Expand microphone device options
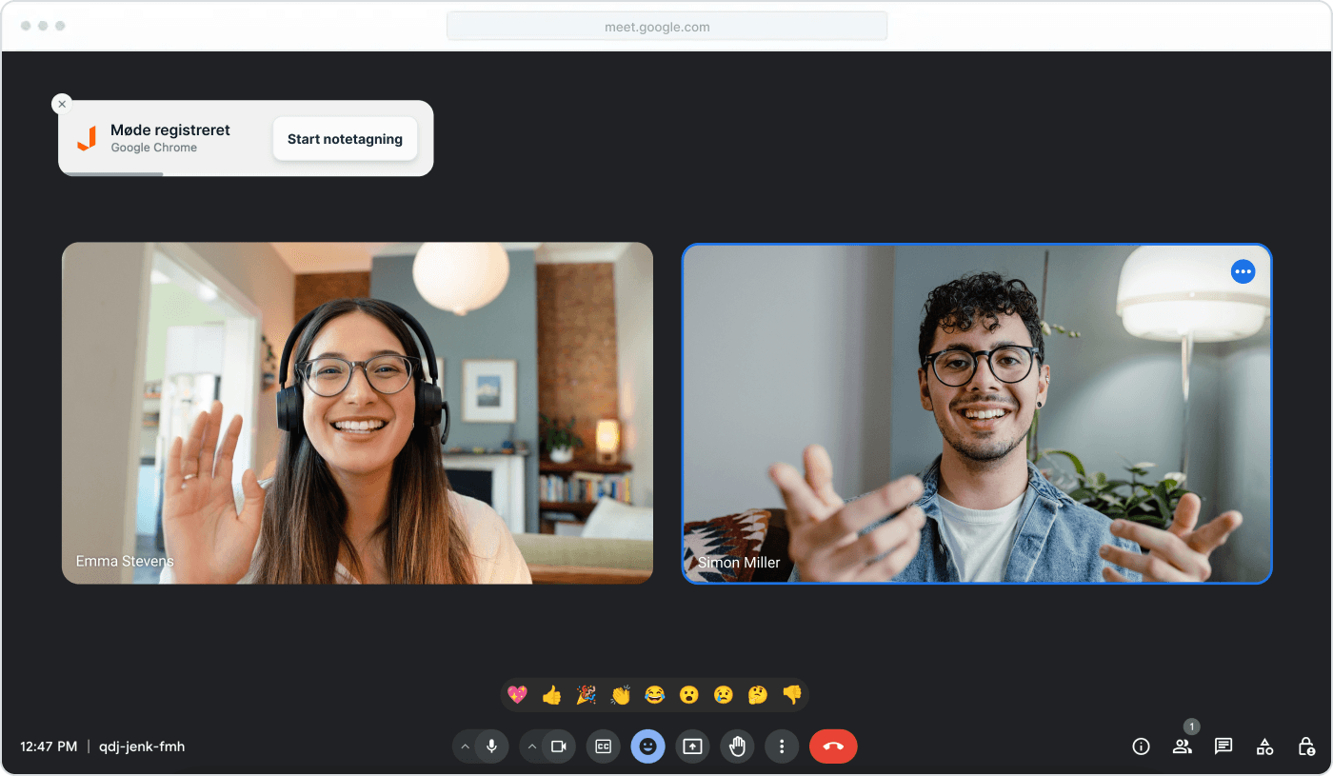Image resolution: width=1333 pixels, height=776 pixels. [x=466, y=746]
